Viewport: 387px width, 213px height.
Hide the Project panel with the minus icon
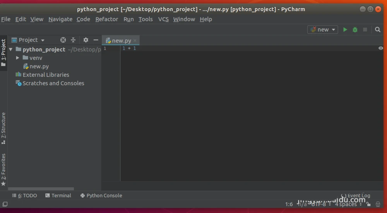coord(96,40)
